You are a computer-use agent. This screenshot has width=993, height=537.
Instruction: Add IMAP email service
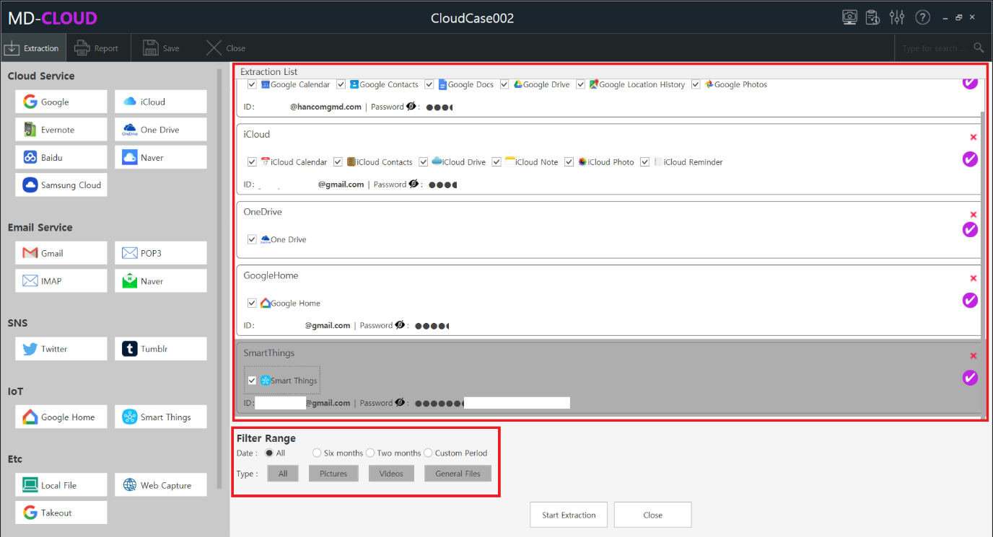61,281
